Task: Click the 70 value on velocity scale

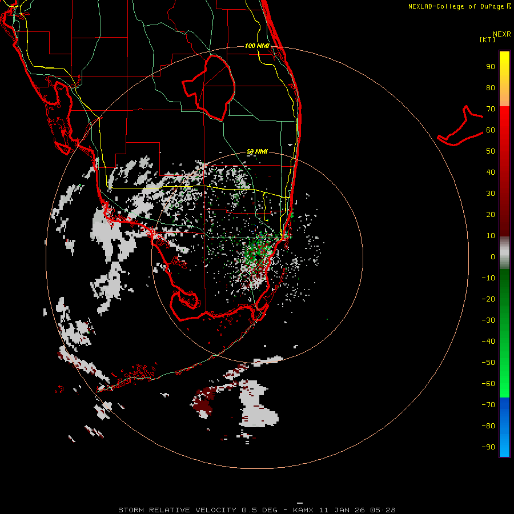Action: 491,109
